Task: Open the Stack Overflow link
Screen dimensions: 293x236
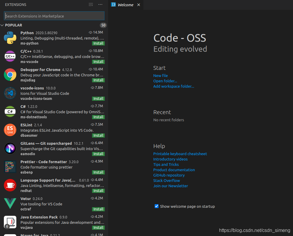Action: [x=167, y=181]
